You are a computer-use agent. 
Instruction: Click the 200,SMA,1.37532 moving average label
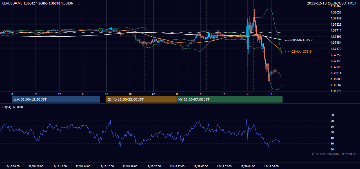coord(299,40)
